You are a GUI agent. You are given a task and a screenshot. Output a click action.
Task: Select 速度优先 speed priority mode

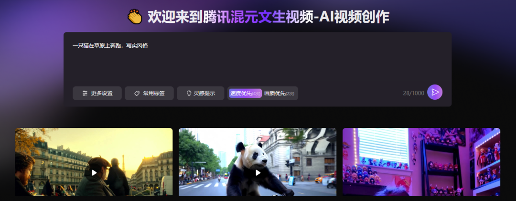click(245, 94)
